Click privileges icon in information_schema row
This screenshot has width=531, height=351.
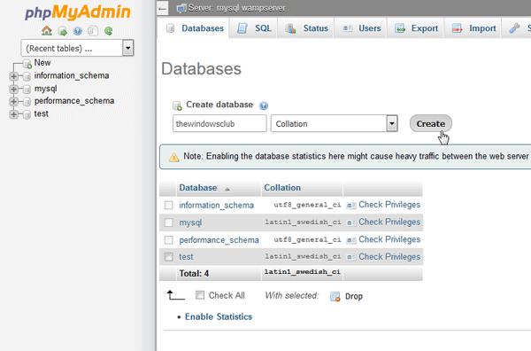pyautogui.click(x=350, y=205)
